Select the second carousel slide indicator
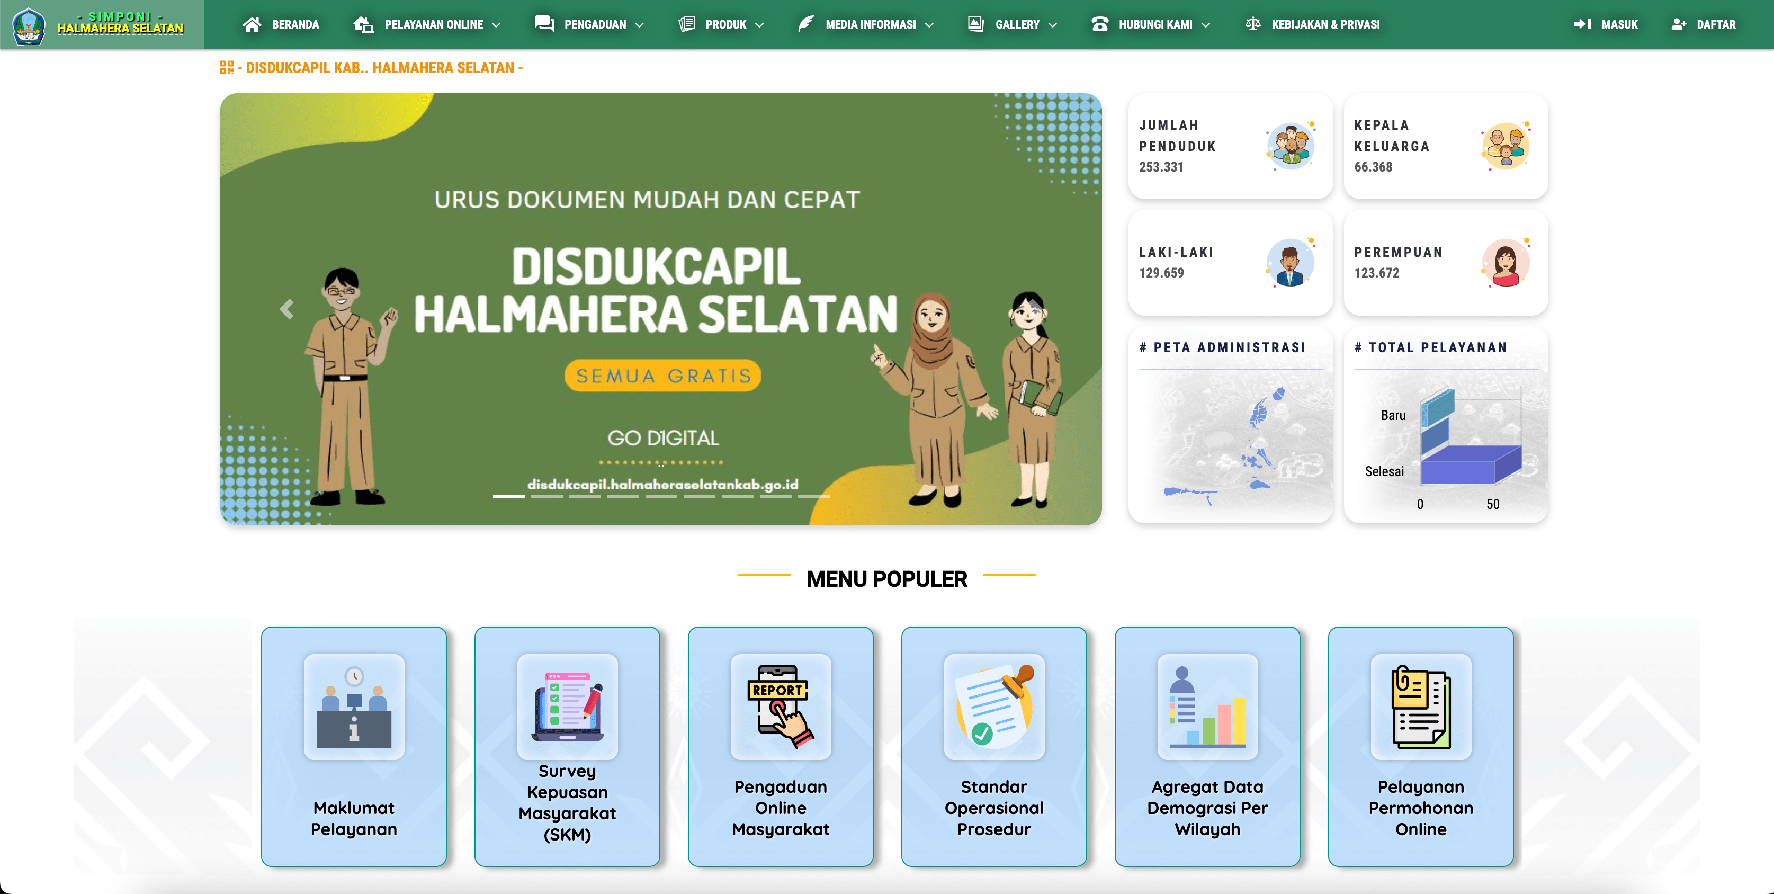This screenshot has width=1774, height=894. [547, 496]
